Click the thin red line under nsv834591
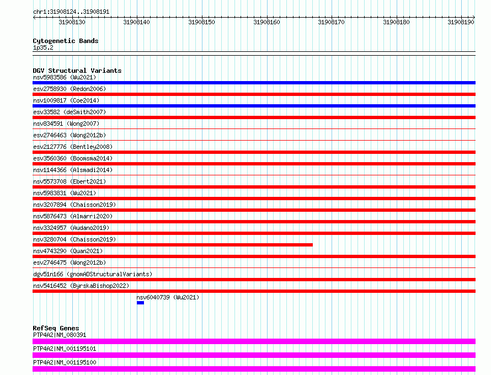The height and width of the screenshot is (375, 491). tap(254, 128)
